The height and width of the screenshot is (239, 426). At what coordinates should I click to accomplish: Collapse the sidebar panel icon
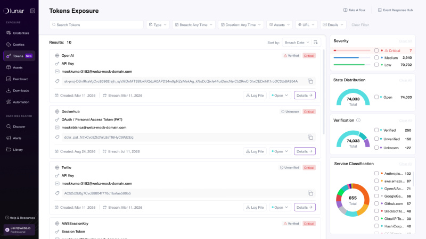[32, 11]
